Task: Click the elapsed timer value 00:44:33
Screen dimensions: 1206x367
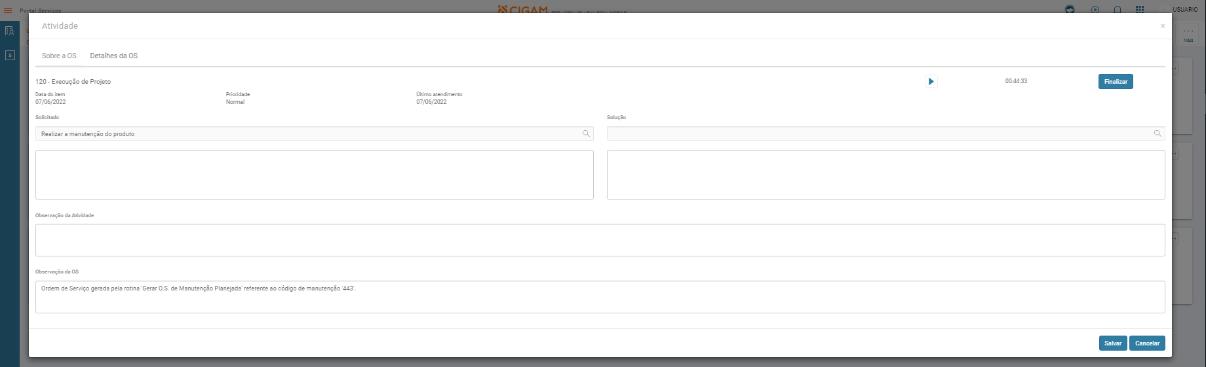Action: 1016,81
